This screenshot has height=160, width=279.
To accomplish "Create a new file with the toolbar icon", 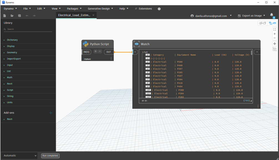I will (x=5, y=15).
